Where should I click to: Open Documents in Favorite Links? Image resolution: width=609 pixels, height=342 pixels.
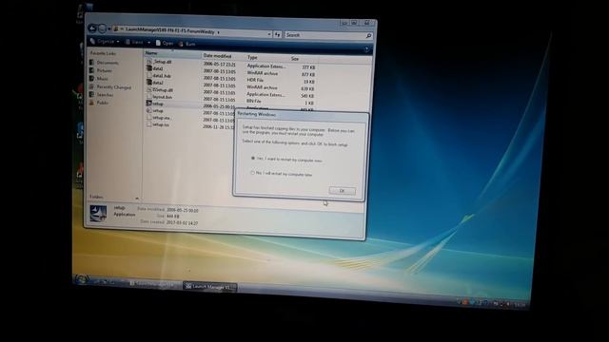click(104, 63)
